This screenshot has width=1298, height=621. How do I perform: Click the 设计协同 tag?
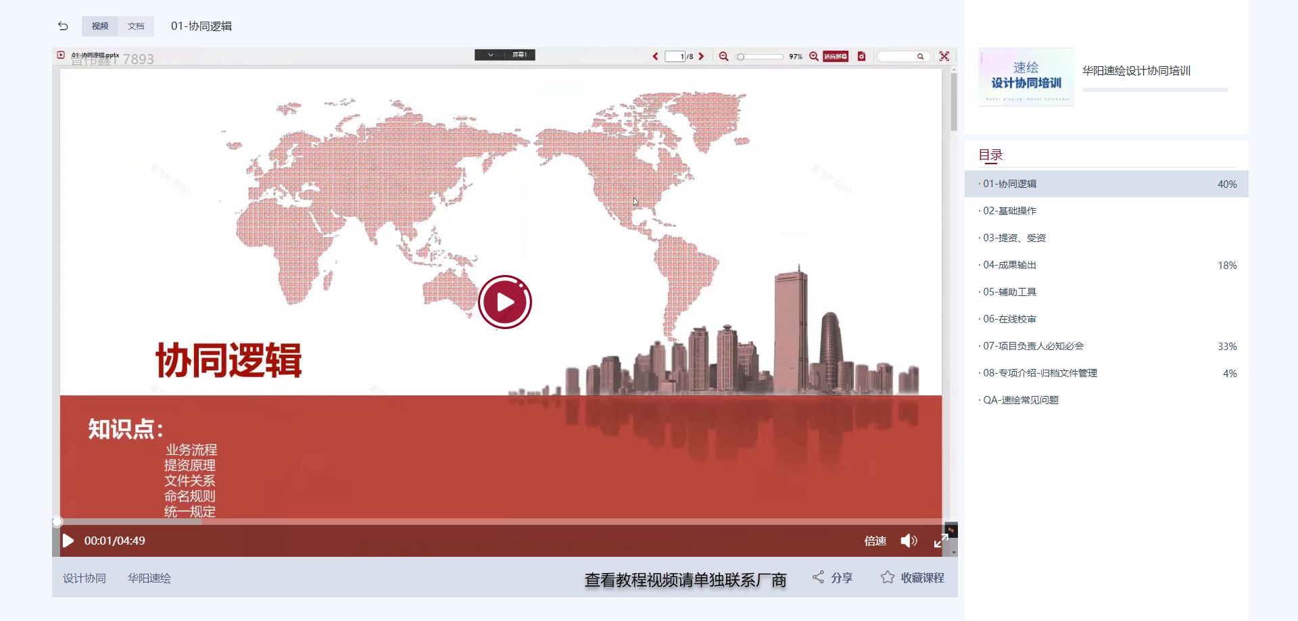[x=85, y=578]
